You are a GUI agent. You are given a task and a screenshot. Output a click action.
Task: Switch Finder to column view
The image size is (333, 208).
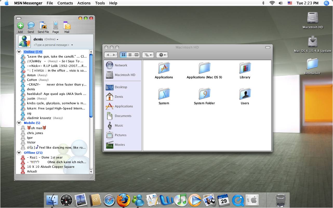(137, 55)
